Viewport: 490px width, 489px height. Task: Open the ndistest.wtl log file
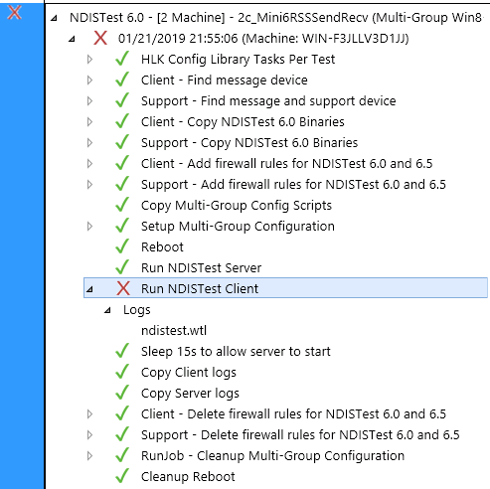pos(174,330)
